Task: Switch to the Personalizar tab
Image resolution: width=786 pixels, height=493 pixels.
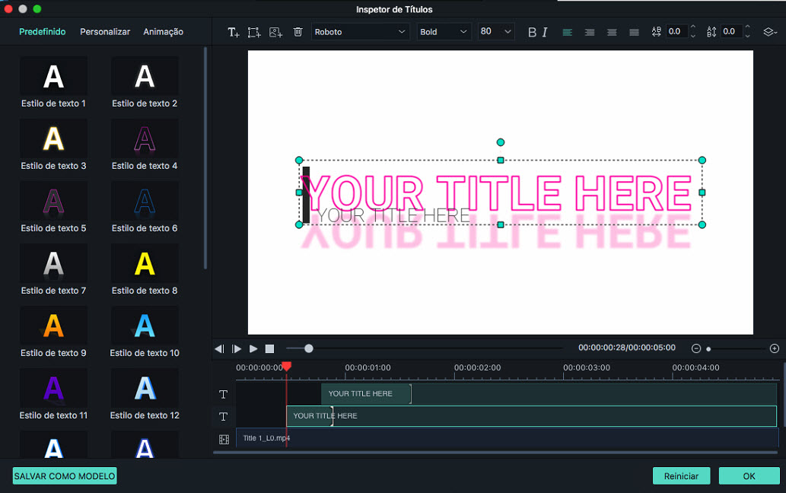Action: (105, 31)
